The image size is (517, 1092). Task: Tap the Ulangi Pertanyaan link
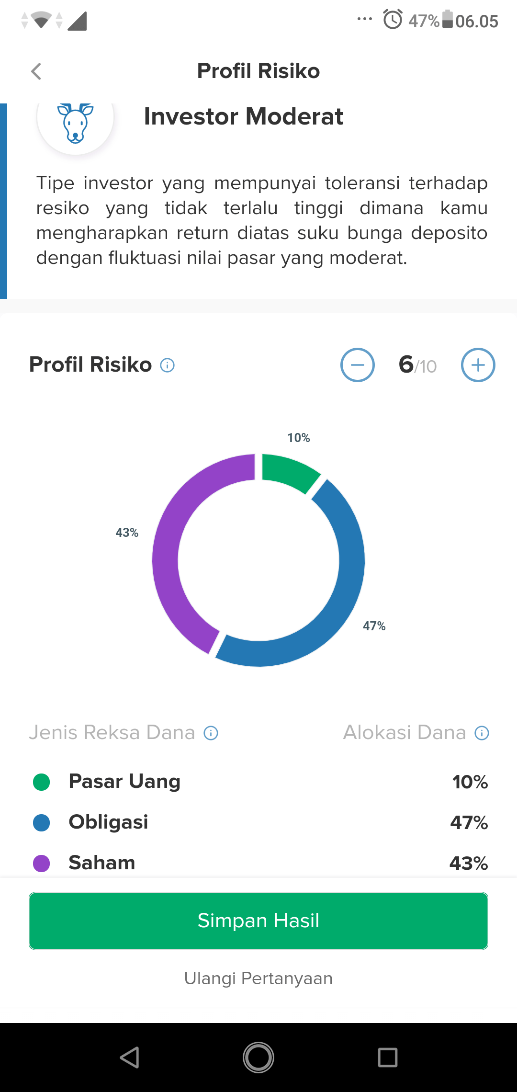[x=258, y=978]
